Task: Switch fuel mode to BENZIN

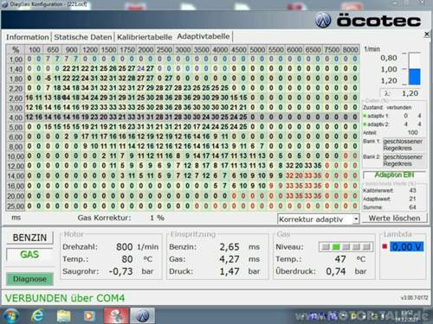Action: coord(29,238)
